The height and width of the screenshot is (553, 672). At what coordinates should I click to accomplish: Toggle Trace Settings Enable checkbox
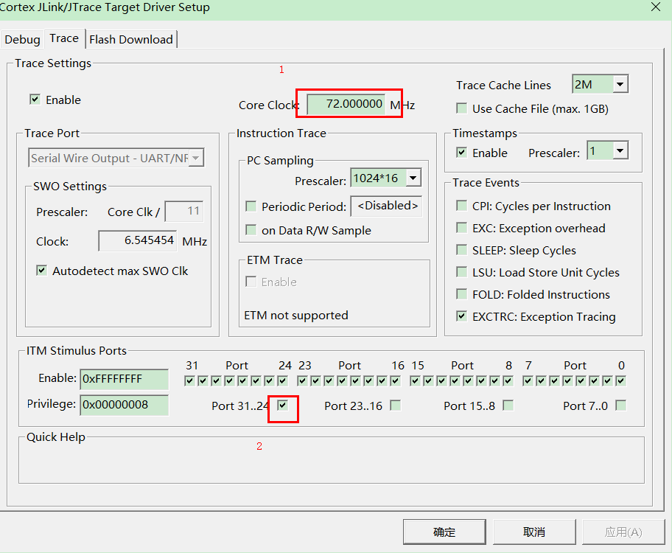[35, 100]
